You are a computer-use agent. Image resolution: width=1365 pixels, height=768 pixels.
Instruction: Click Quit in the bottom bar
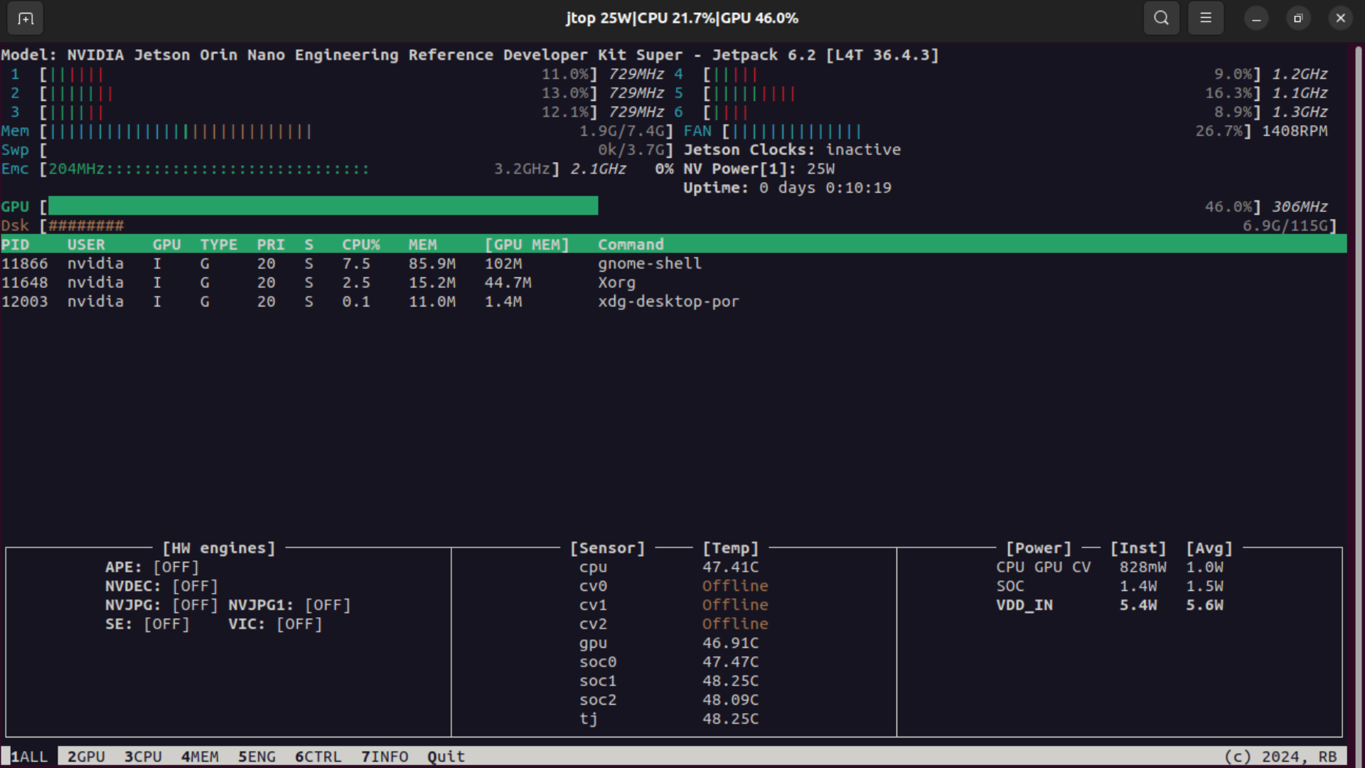(x=446, y=757)
